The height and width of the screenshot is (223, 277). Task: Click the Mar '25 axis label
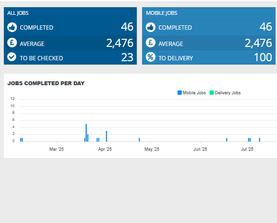(56, 149)
